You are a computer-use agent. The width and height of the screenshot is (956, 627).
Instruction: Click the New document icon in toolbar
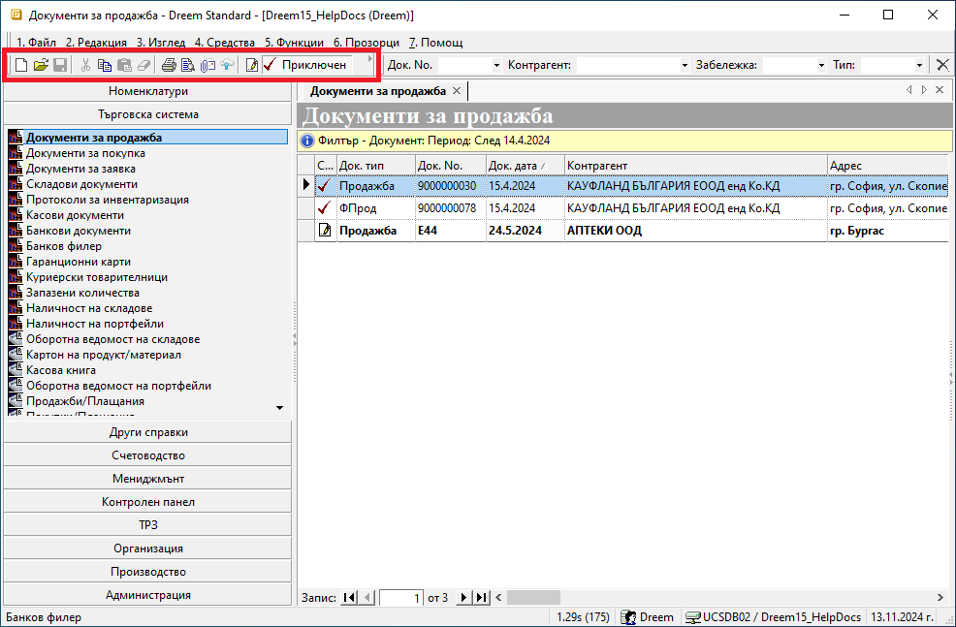tap(21, 65)
